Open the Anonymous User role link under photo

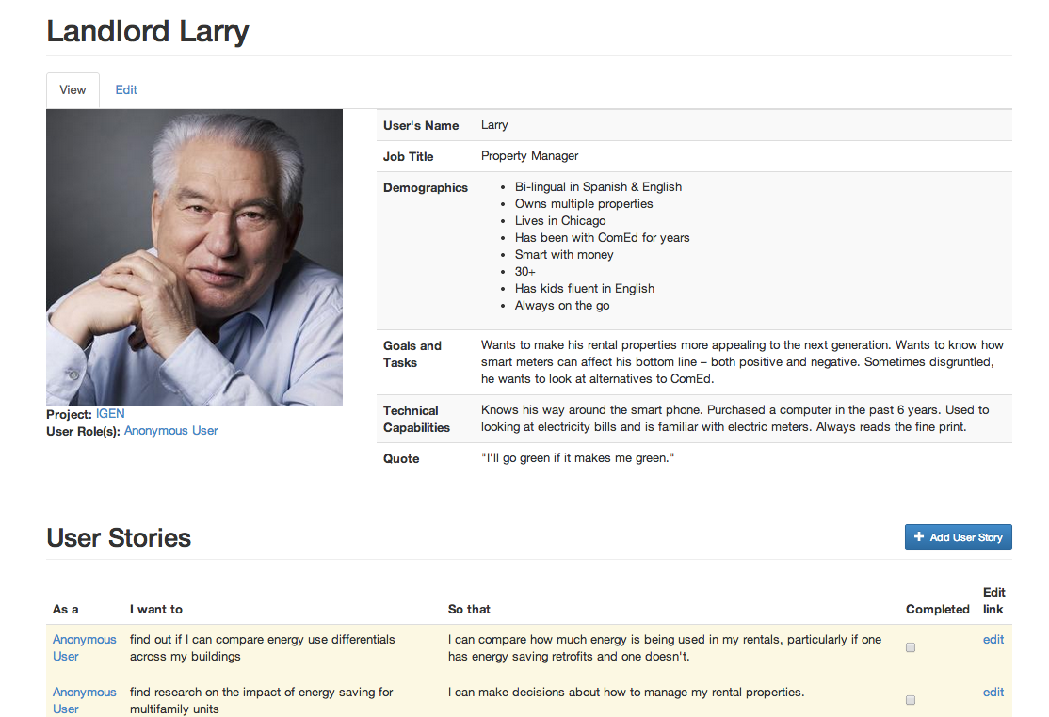tap(170, 431)
